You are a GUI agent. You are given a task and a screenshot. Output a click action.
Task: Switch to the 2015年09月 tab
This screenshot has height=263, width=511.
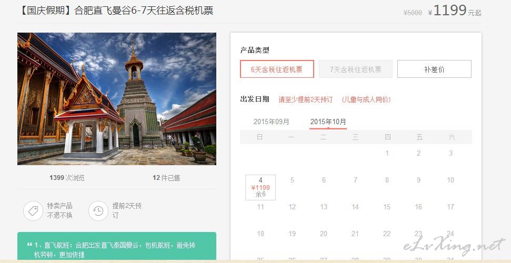point(272,122)
